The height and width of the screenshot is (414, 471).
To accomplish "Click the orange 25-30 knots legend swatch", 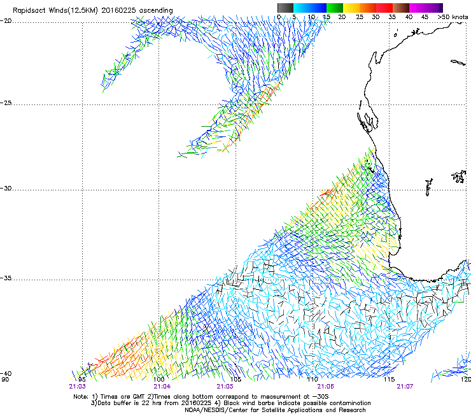I will (368, 8).
